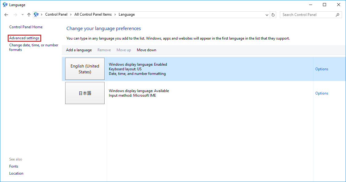Screen dimensions: 346x182
Task: Click Move down in the toolbar
Action: pyautogui.click(x=146, y=50)
